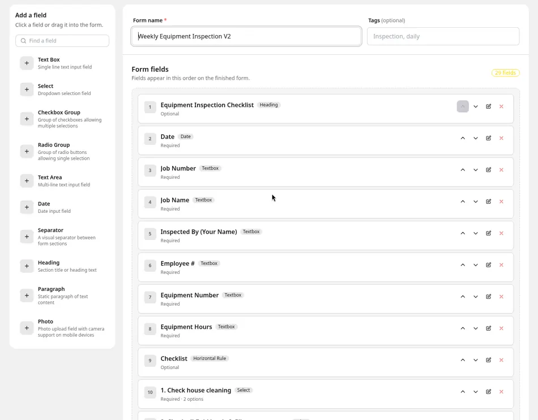Add a Radio Group field with plus icon

[x=27, y=151]
